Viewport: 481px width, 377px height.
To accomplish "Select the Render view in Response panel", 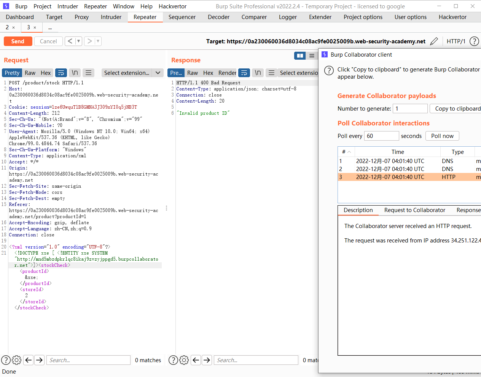I will [227, 73].
